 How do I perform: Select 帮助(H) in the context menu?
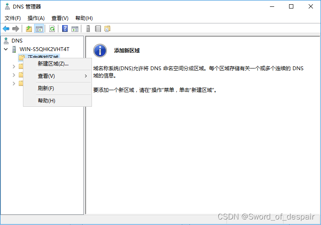click(57, 101)
